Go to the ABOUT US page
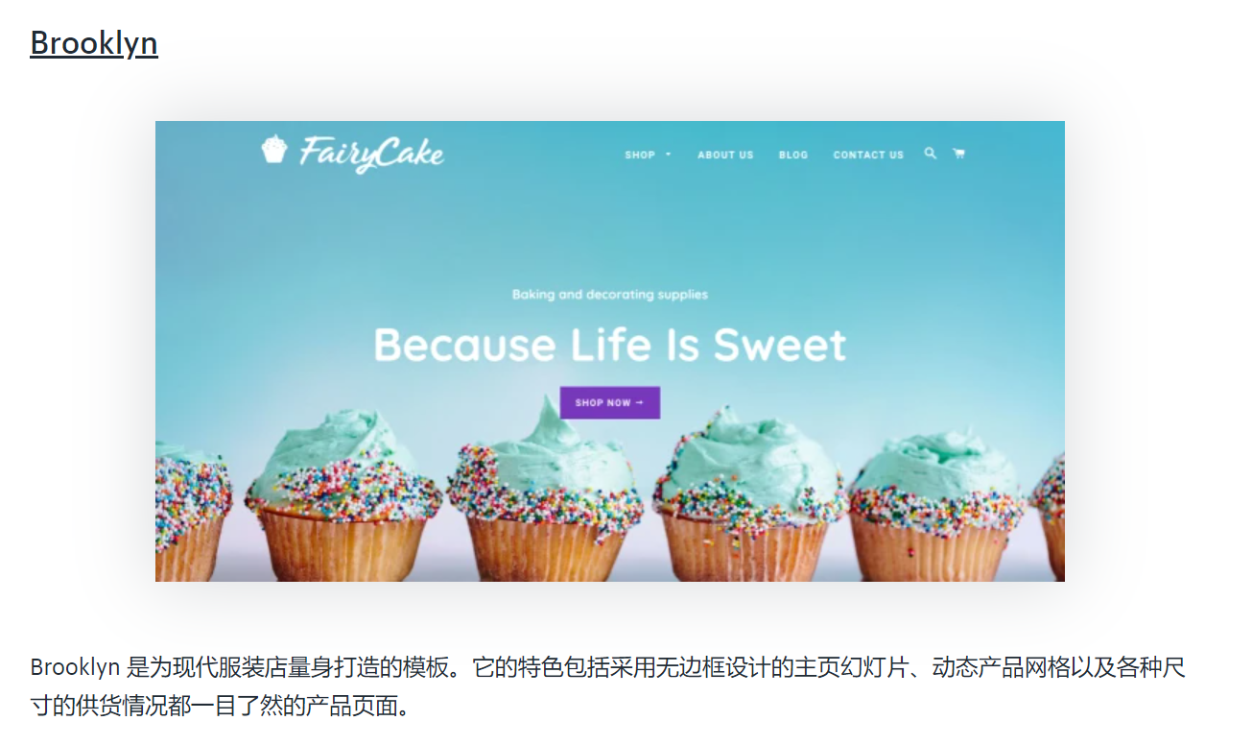This screenshot has width=1252, height=745. [725, 155]
